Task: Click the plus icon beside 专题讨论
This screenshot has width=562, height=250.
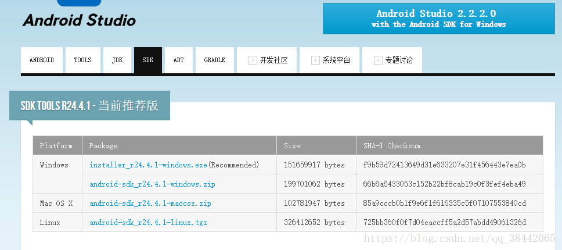Action: [x=378, y=60]
